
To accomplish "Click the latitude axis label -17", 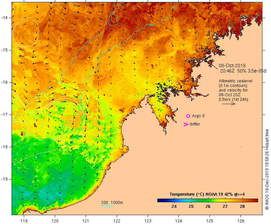I will click(4, 115).
